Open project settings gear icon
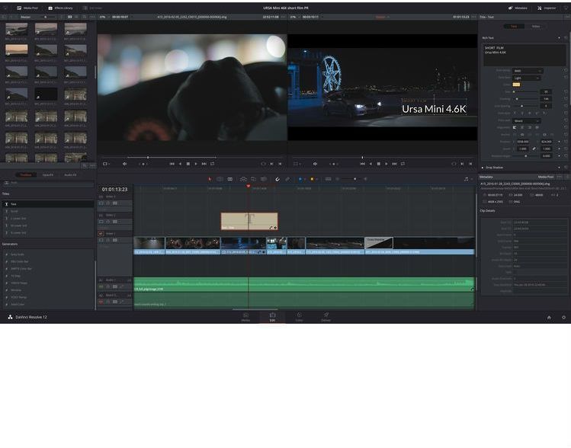571x448 pixels. [x=563, y=318]
